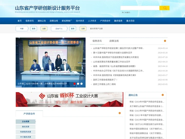Screen dimensions: 185x139
Task: Click the site title 山东省产学研创新设计服务平台
Action: coord(48,8)
